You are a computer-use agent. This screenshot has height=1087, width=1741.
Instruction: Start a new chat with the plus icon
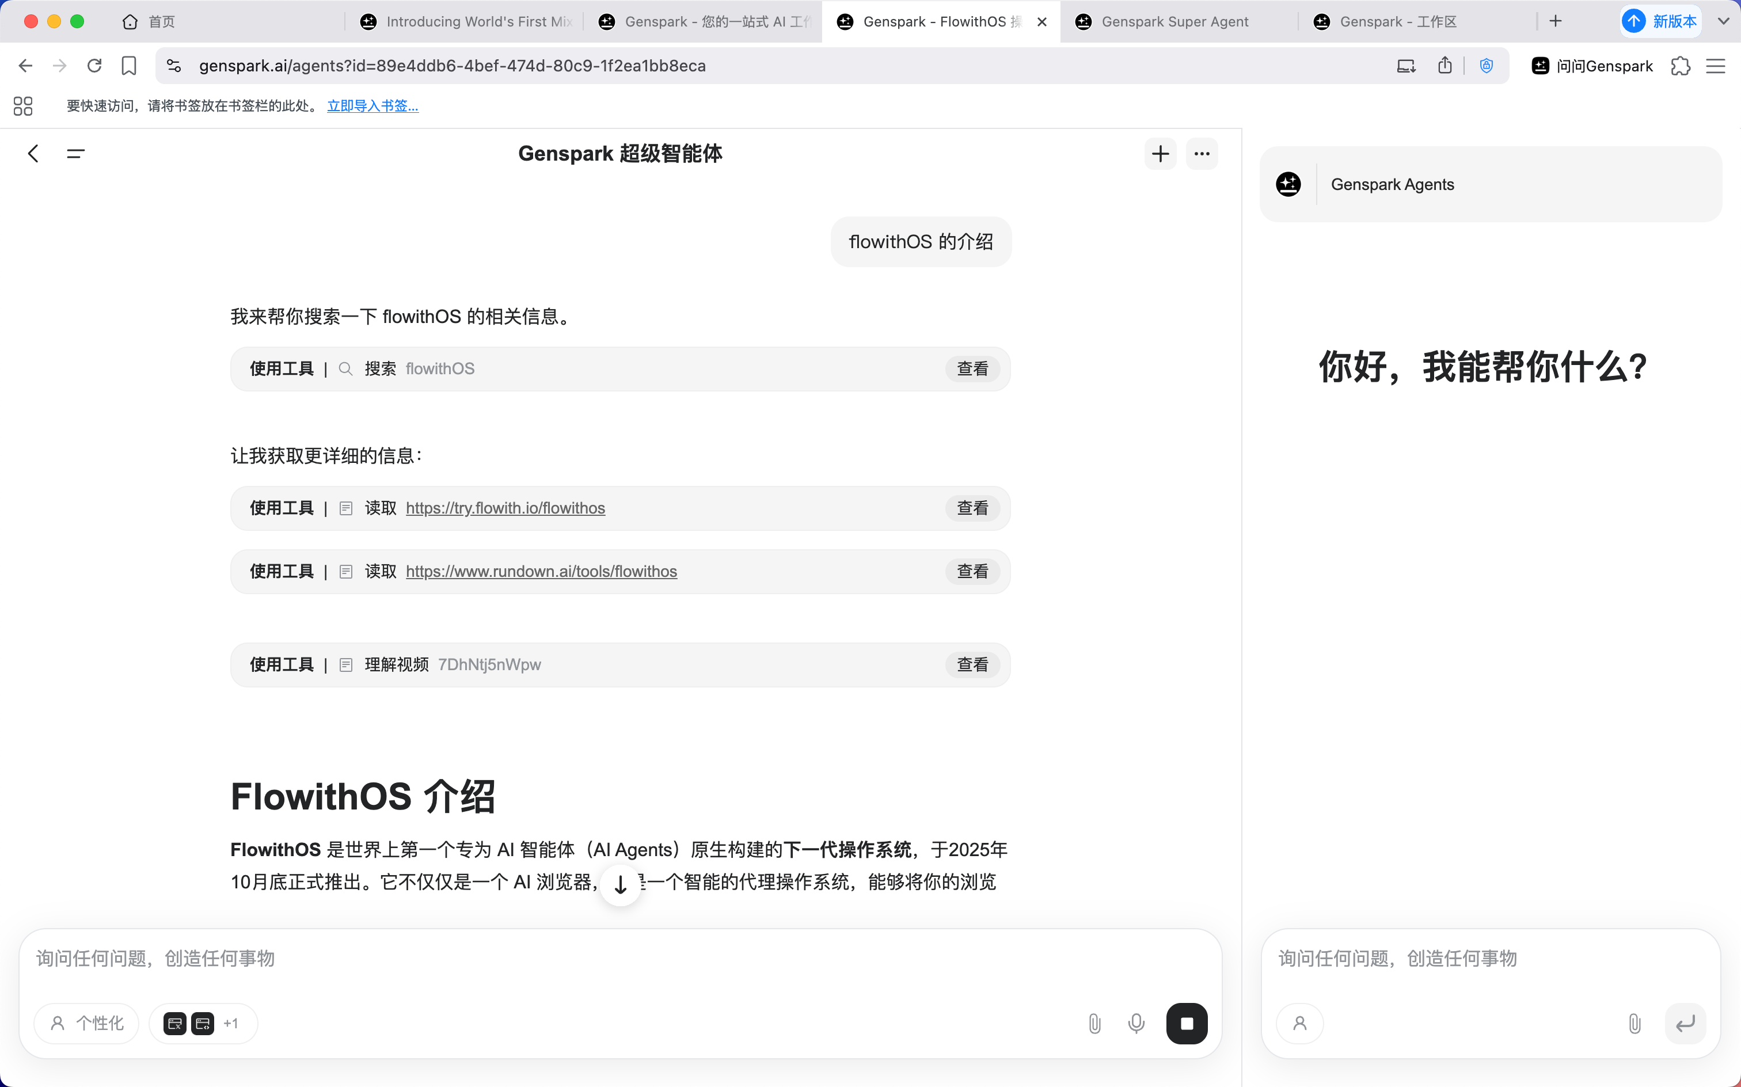1160,154
